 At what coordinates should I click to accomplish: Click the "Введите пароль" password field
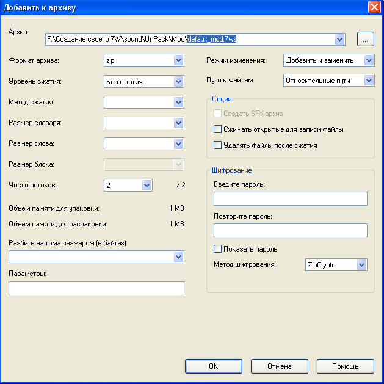tap(291, 199)
